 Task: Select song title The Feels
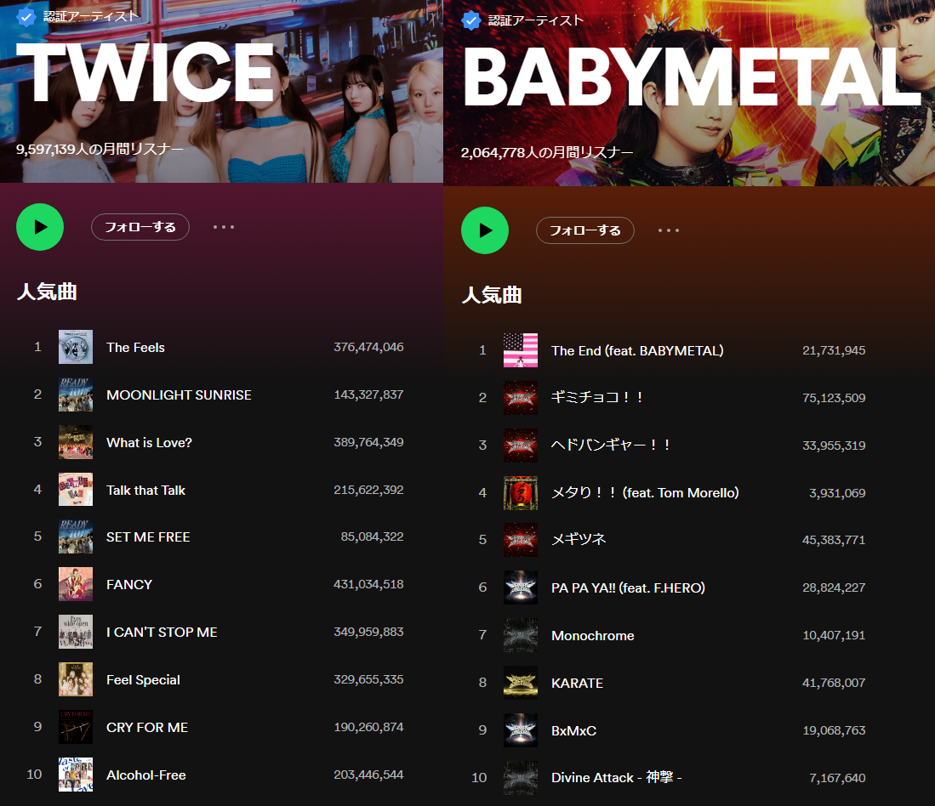click(135, 347)
